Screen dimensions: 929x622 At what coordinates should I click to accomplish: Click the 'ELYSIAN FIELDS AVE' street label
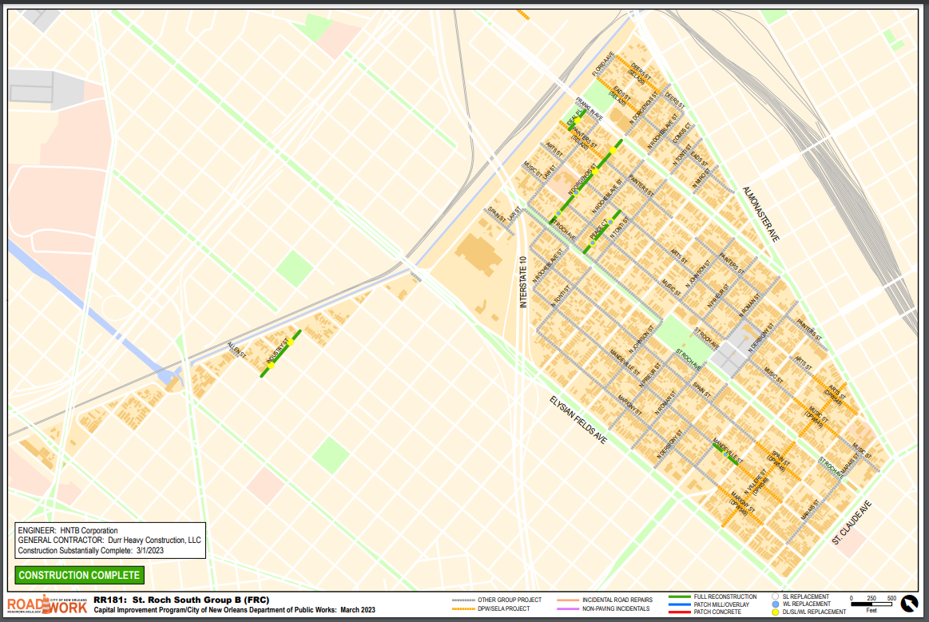click(x=578, y=421)
